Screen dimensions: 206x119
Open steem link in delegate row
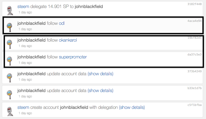[23, 6]
